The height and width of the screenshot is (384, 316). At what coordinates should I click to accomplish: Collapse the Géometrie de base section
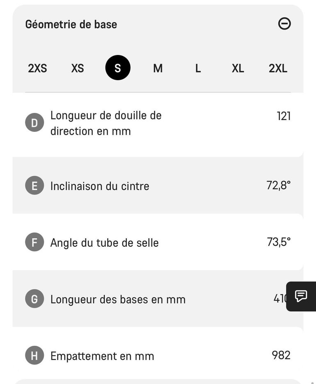284,24
